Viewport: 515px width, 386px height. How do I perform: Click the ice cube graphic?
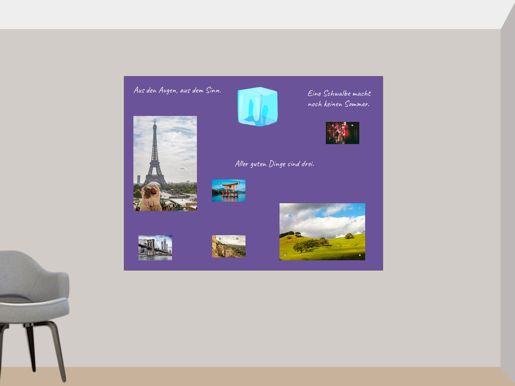(x=257, y=107)
